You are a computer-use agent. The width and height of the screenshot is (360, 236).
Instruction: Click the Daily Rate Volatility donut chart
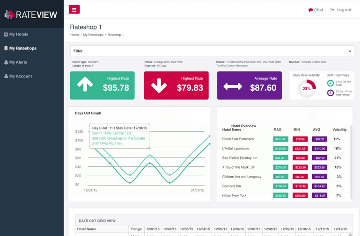pos(307,88)
